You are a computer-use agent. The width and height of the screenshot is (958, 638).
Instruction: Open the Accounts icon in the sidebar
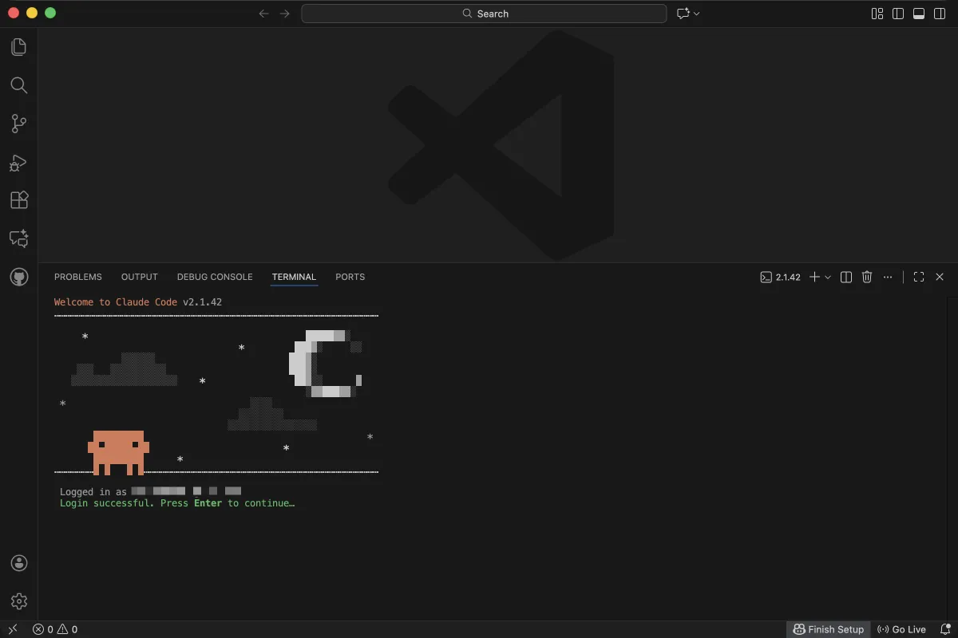click(18, 562)
